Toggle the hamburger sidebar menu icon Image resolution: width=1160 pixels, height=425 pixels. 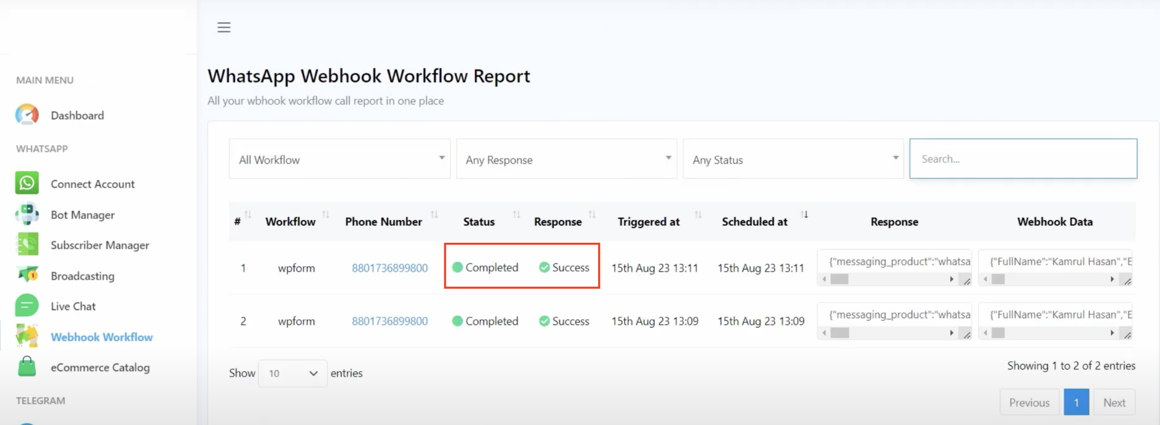pos(224,27)
